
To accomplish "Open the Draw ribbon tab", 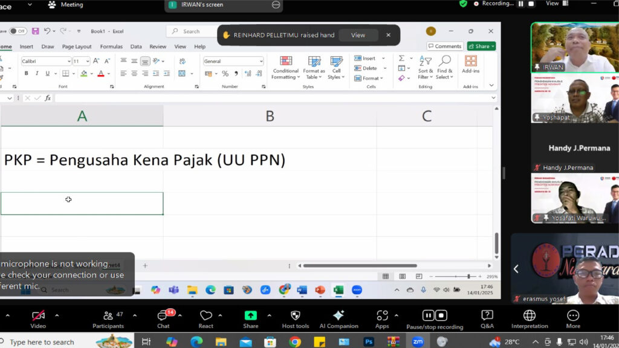I will pos(48,47).
